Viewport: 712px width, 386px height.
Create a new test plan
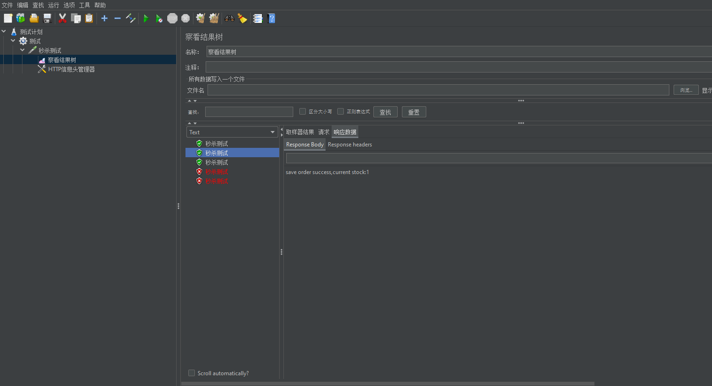pyautogui.click(x=8, y=18)
